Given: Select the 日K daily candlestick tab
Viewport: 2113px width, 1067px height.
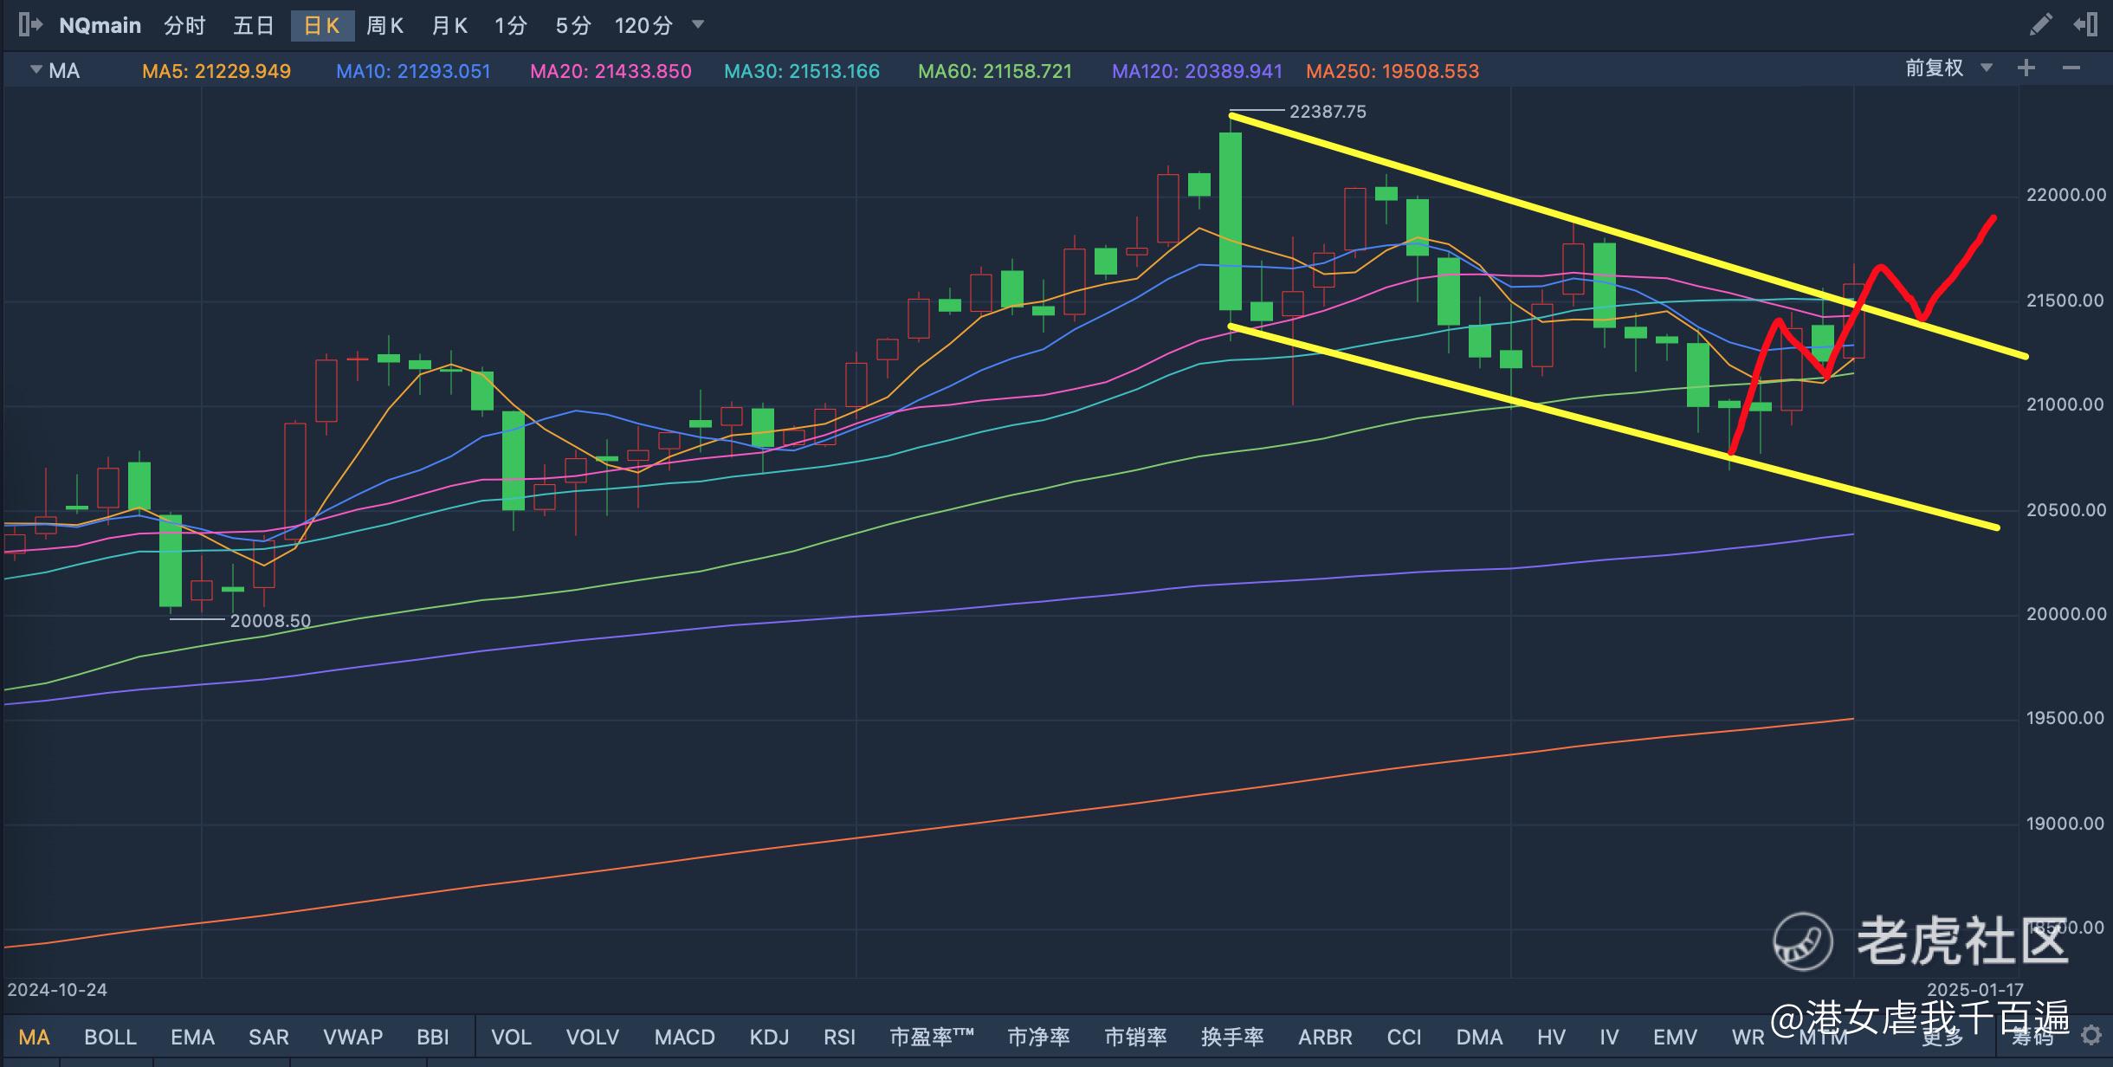Looking at the screenshot, I should click(x=322, y=26).
